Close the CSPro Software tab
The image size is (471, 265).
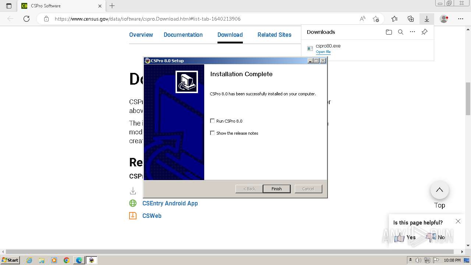tap(100, 6)
